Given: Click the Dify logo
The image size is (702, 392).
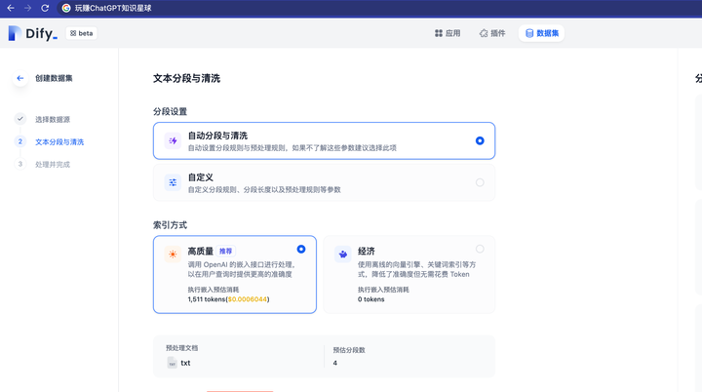Looking at the screenshot, I should [x=33, y=33].
